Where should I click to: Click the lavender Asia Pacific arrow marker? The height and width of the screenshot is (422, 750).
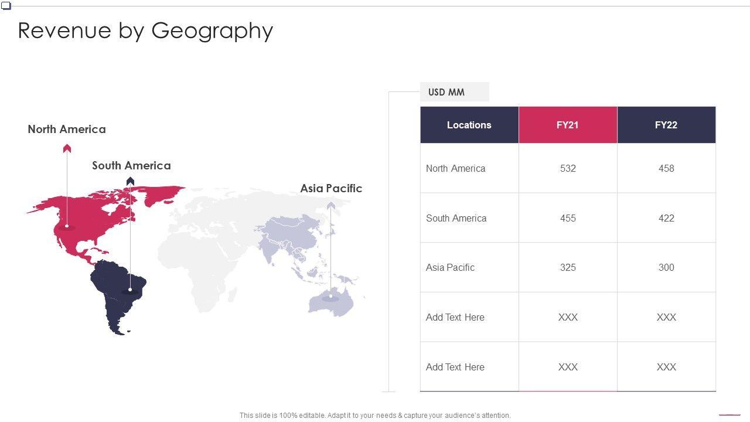pos(331,205)
